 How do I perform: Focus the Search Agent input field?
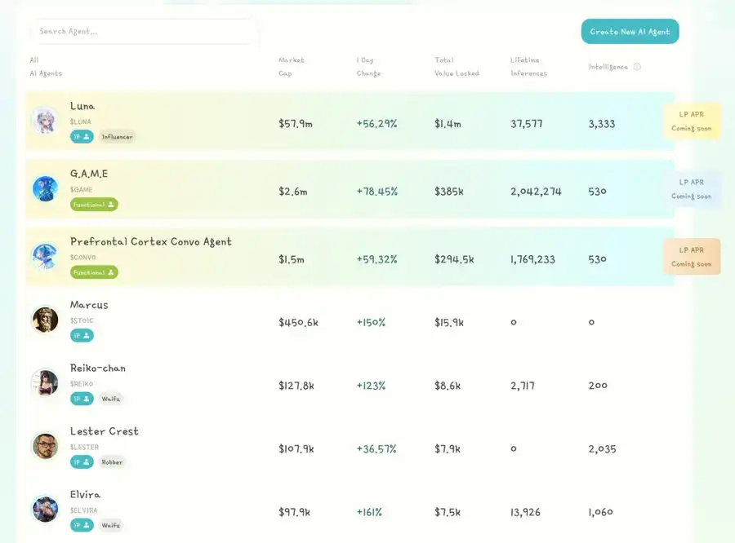pos(144,32)
